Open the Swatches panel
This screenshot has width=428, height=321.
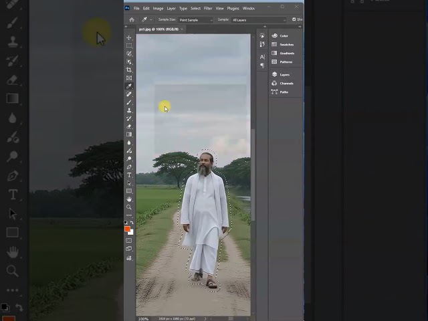point(283,45)
